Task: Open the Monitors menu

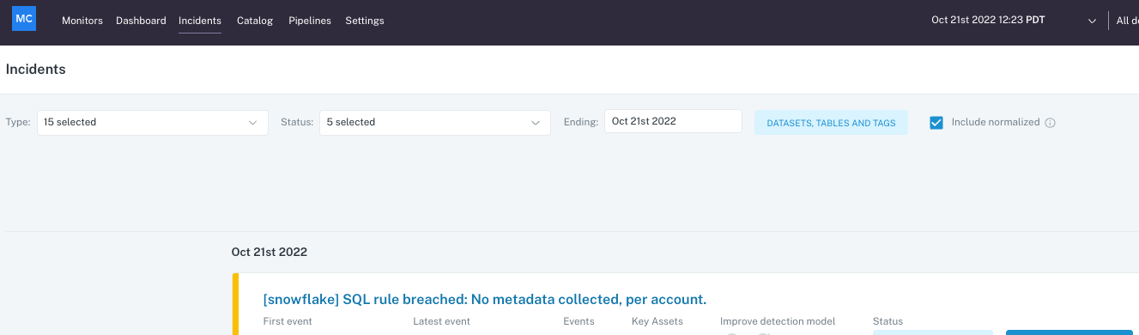Action: [x=82, y=21]
